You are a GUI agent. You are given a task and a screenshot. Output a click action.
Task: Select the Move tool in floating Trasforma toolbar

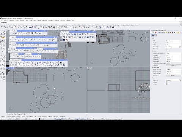click(x=61, y=34)
